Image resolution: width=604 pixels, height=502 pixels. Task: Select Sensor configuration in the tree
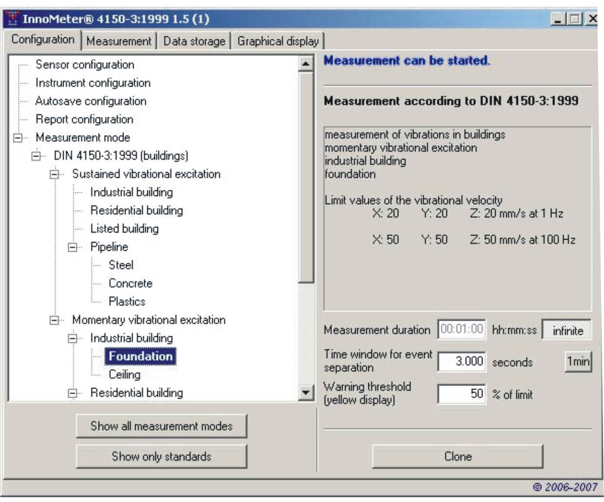(85, 65)
